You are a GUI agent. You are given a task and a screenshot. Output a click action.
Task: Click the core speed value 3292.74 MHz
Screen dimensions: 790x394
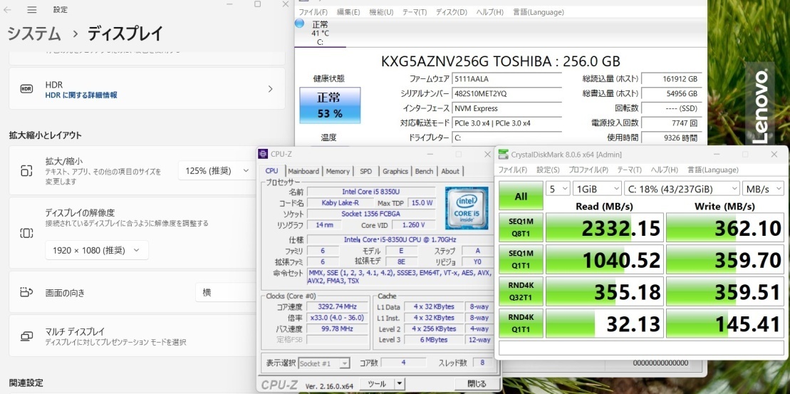coord(336,306)
